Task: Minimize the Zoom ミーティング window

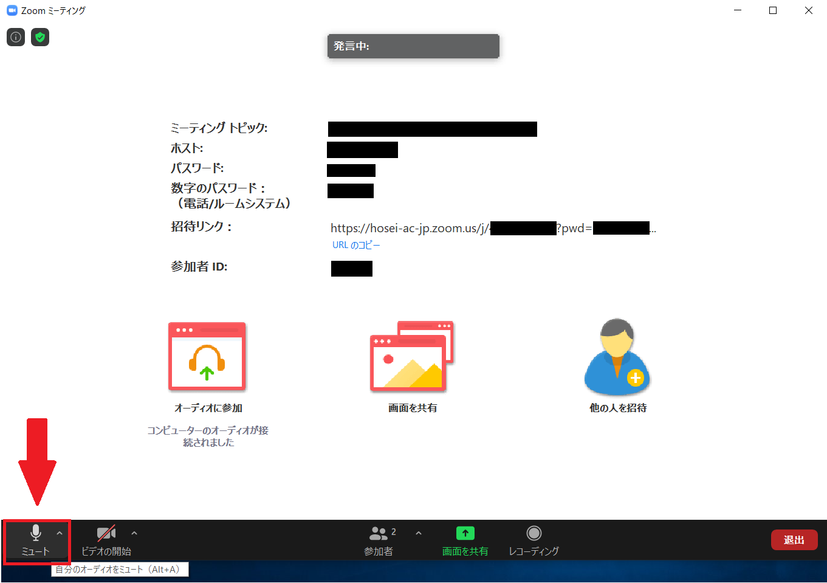Action: tap(738, 10)
